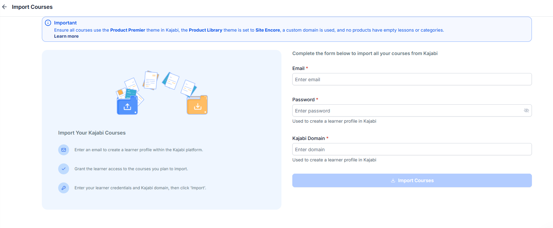Click the download icon on the Import Courses button
This screenshot has width=553, height=228.
[x=393, y=180]
